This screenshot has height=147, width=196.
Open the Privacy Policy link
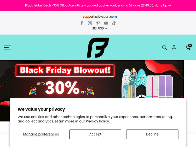(98, 121)
